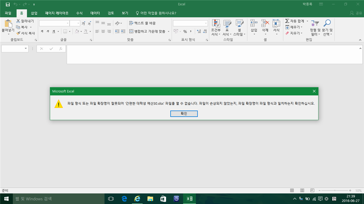Click the zoom slider in status bar
364x204 pixels.
click(x=334, y=190)
